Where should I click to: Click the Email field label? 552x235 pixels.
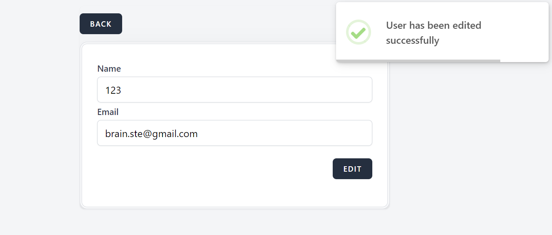[108, 112]
